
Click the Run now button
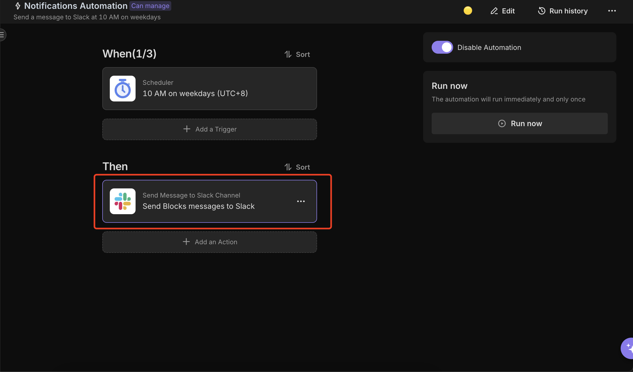point(519,123)
